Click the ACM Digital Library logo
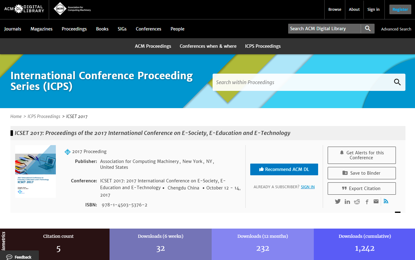This screenshot has width=415, height=260. pos(24,9)
